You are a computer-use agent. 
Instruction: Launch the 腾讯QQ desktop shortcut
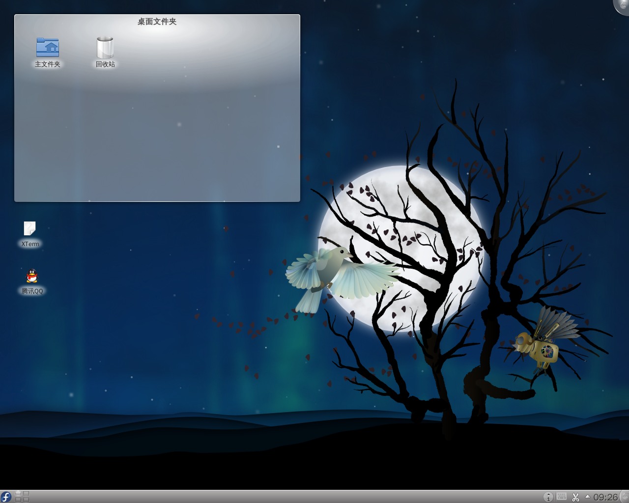[x=32, y=281]
